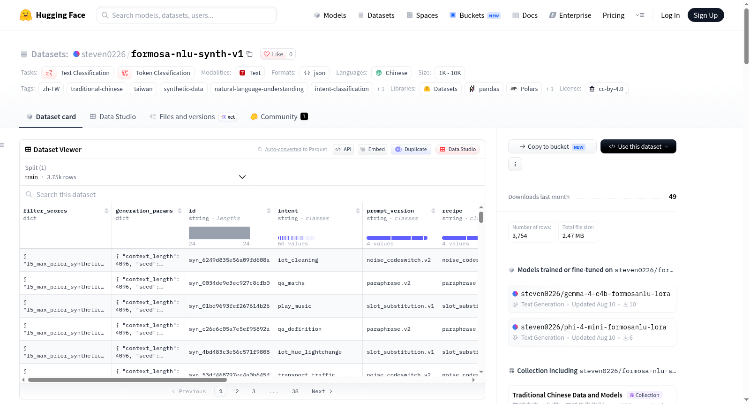Image resolution: width=750 pixels, height=404 pixels.
Task: Click the Community count badge
Action: point(304,116)
